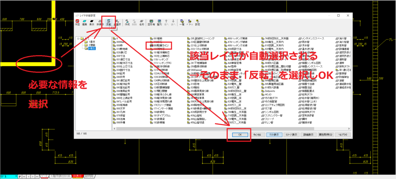Click the 作図 (draw) layer state icon
Viewport: 396px width, 179px height.
[x=78, y=22]
